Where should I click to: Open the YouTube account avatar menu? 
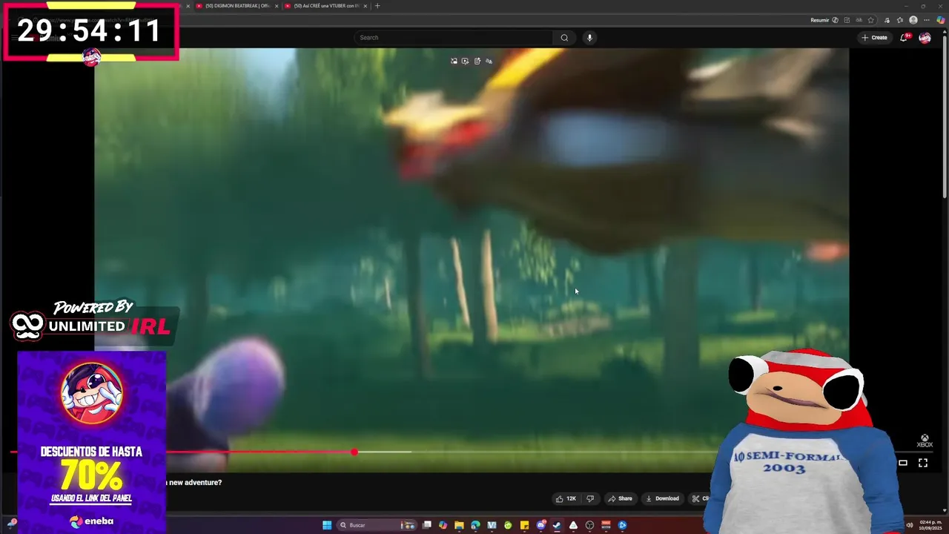(x=925, y=38)
